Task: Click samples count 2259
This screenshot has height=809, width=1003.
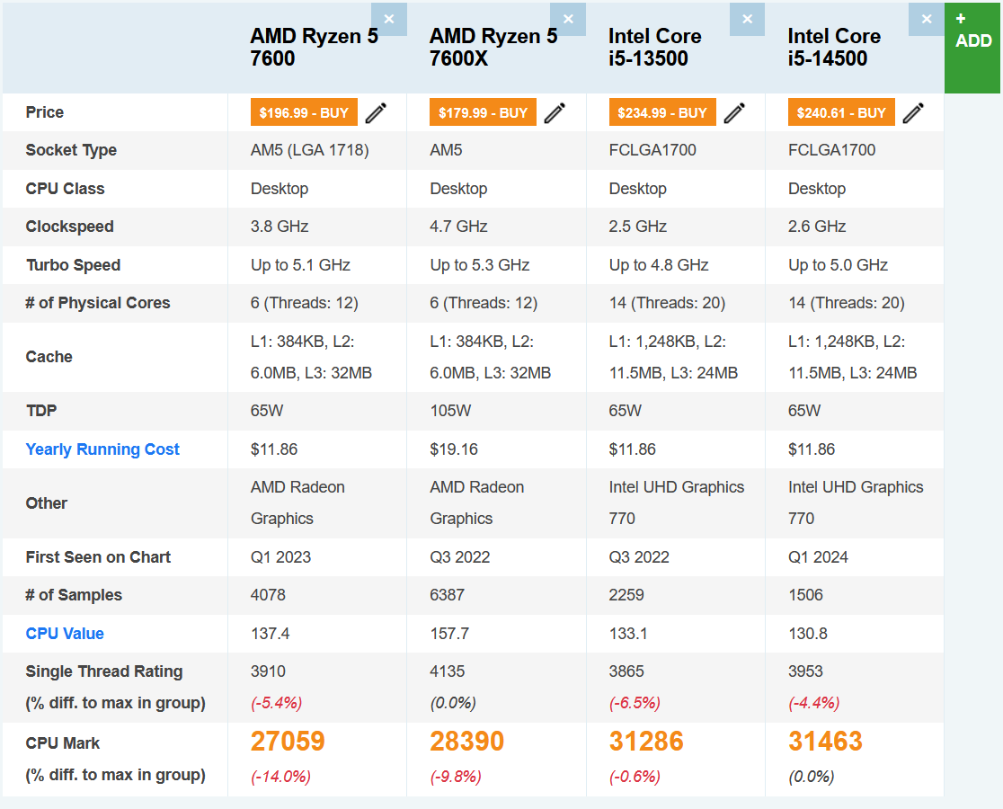Action: click(626, 595)
